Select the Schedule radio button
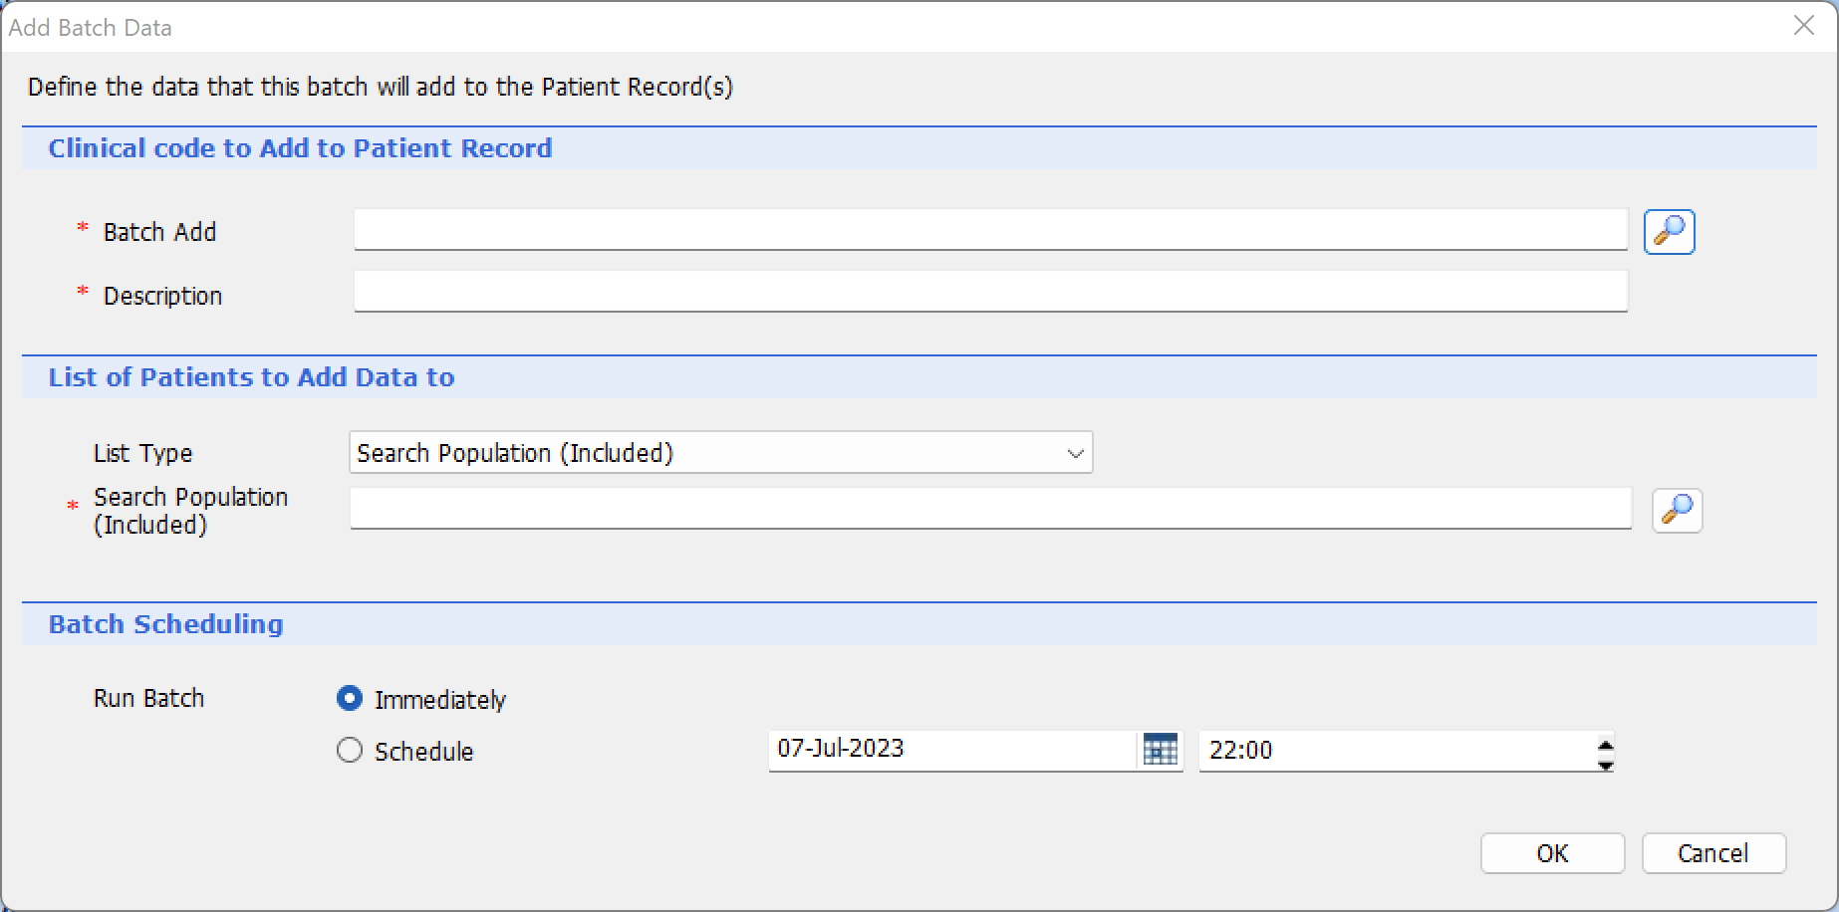Screen dimensions: 1839x912 coord(350,751)
